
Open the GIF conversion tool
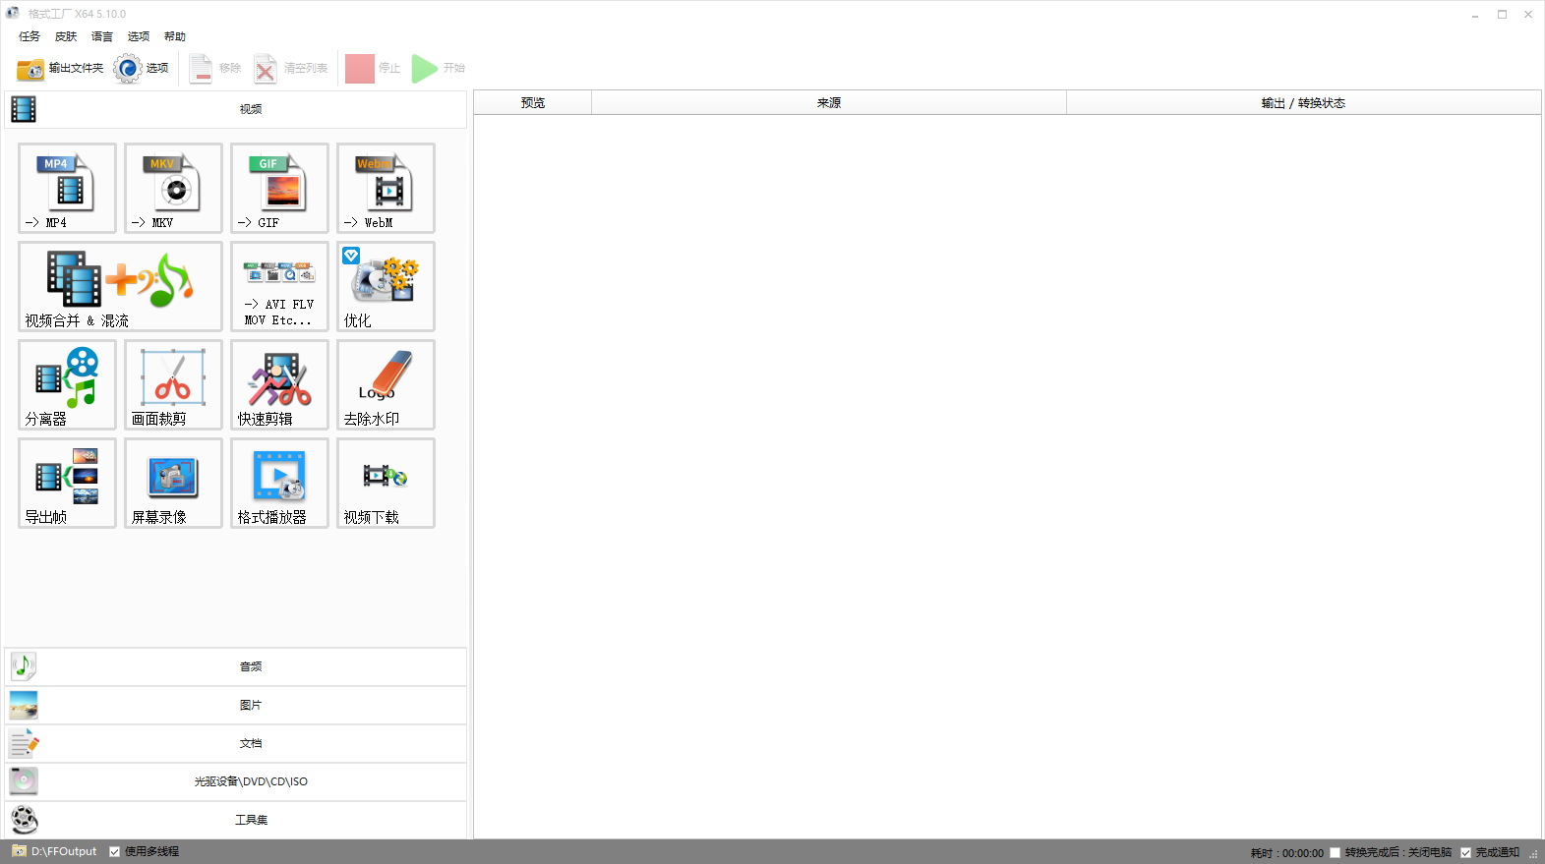pos(279,188)
